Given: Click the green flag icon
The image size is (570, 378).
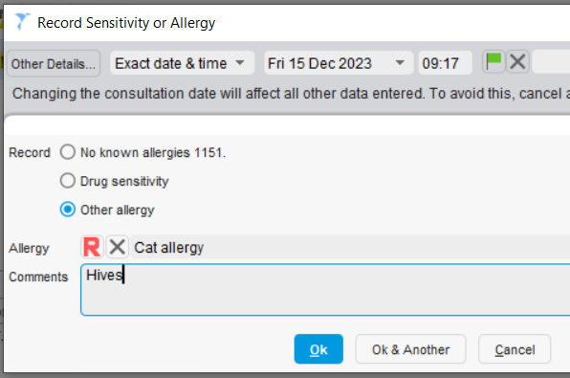Looking at the screenshot, I should coord(493,62).
